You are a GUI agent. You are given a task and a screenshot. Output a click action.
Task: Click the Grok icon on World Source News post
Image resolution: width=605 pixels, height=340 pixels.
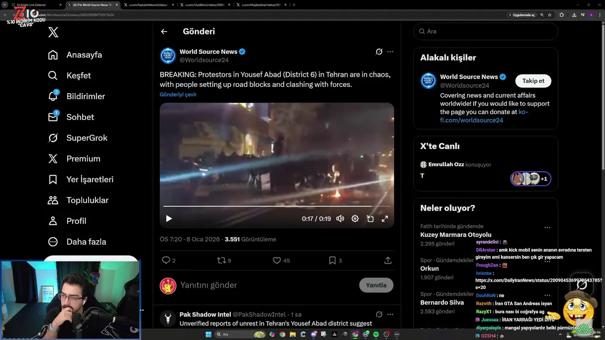pos(379,52)
